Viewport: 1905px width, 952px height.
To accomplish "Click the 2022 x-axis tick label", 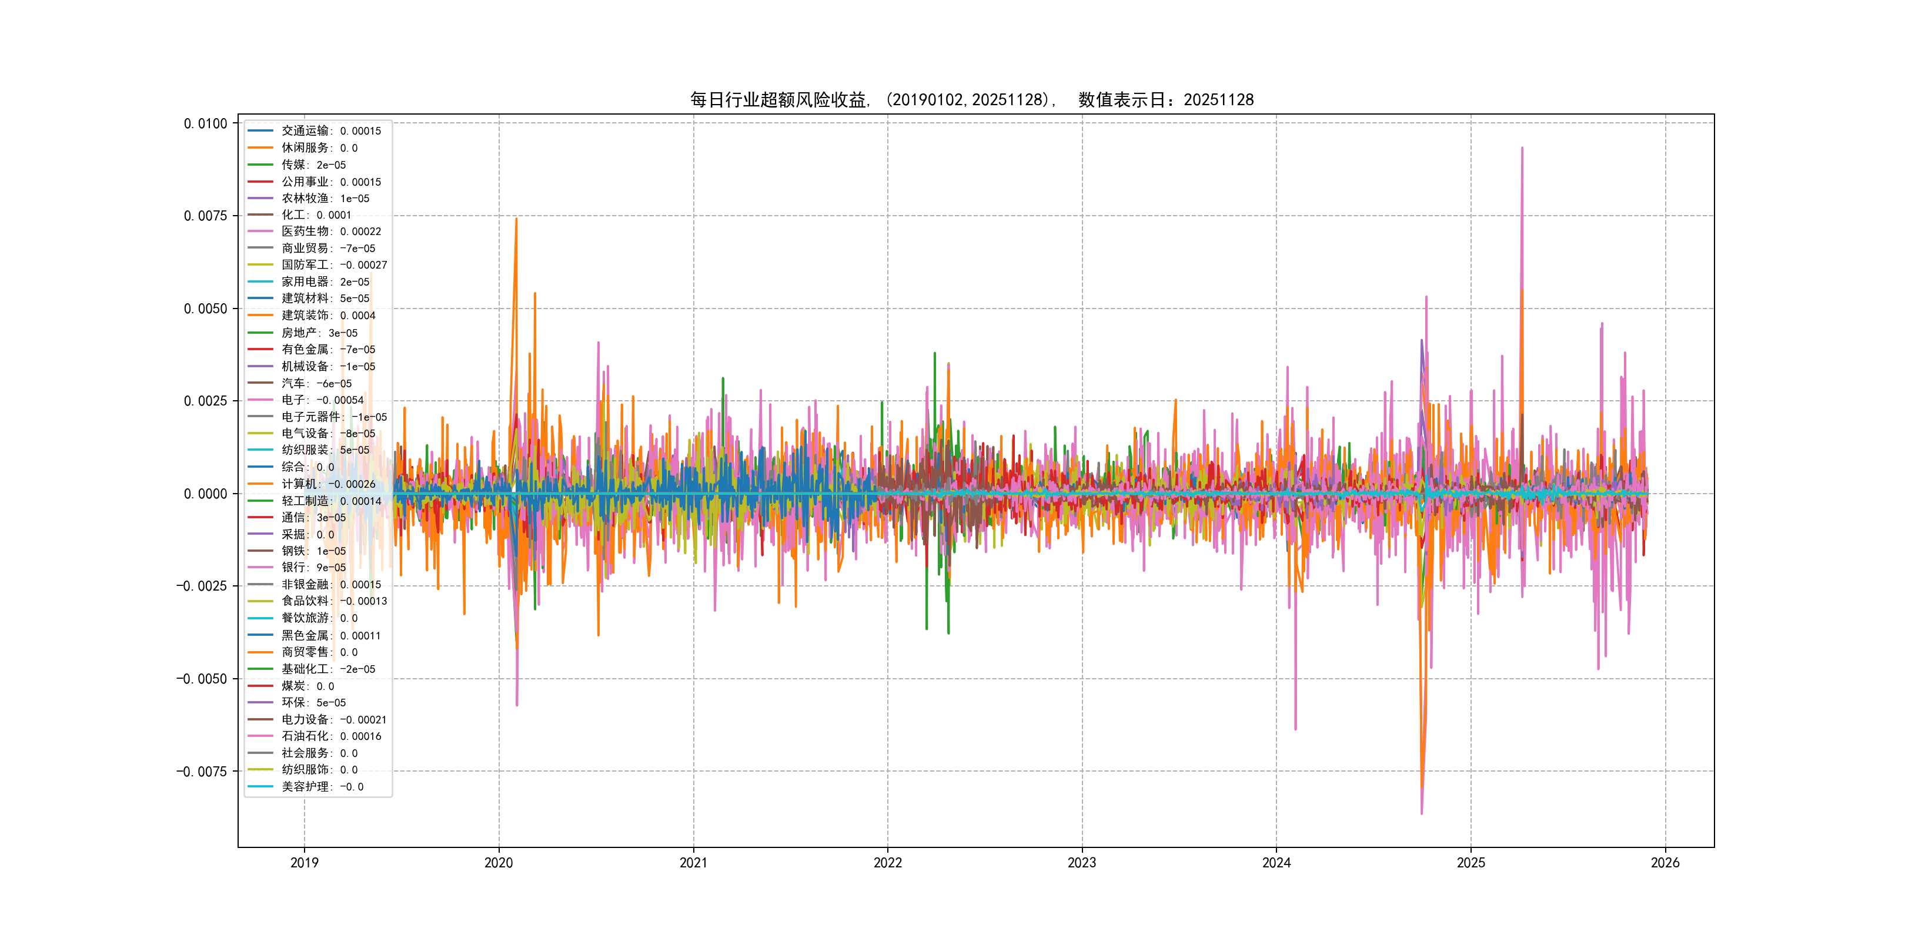I will pyautogui.click(x=887, y=863).
